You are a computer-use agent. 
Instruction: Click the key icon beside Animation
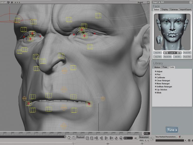[145, 139]
